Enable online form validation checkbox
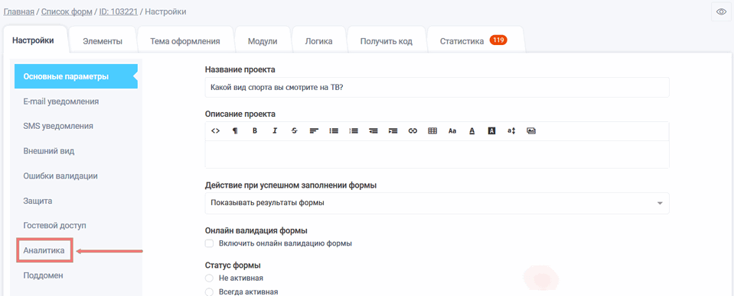734x296 pixels. coord(209,243)
